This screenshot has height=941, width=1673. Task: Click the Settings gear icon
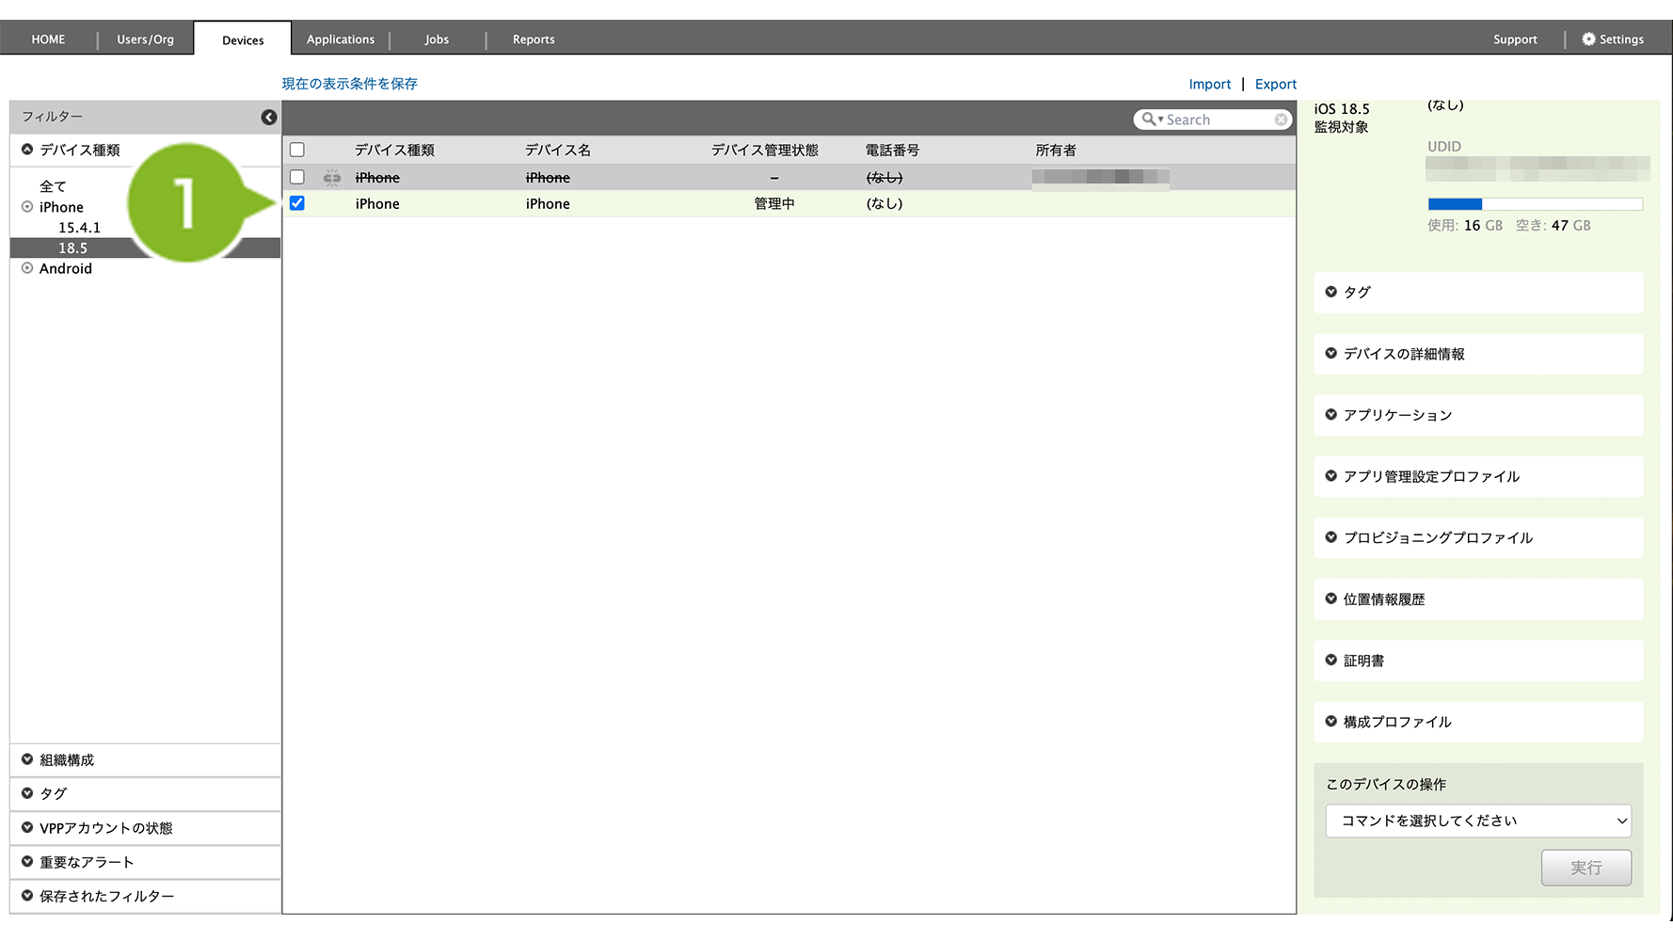click(x=1588, y=40)
